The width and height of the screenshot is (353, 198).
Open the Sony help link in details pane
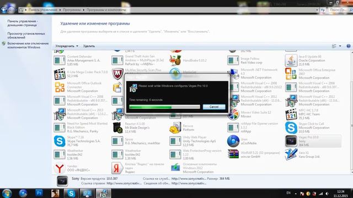tap(124, 183)
